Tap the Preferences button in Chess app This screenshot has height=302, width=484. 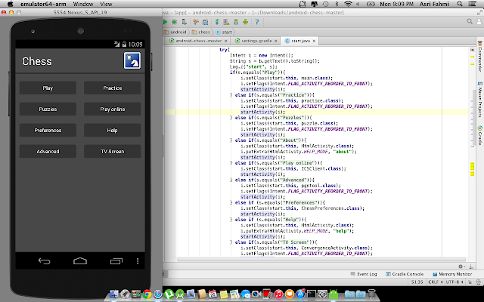(x=48, y=131)
